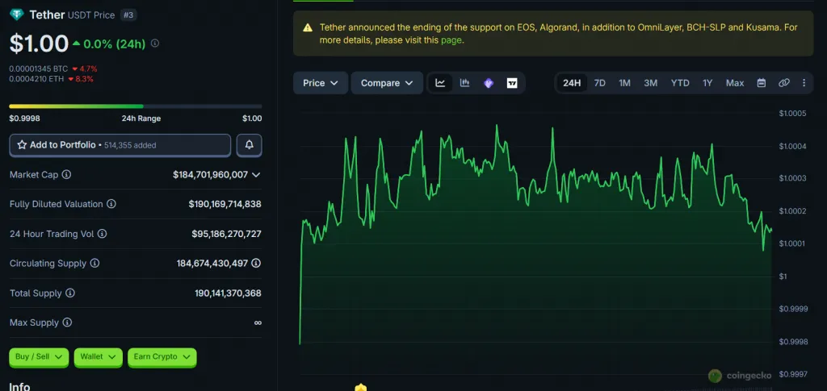827x391 pixels.
Task: Open the Wallet dropdown
Action: (98, 357)
